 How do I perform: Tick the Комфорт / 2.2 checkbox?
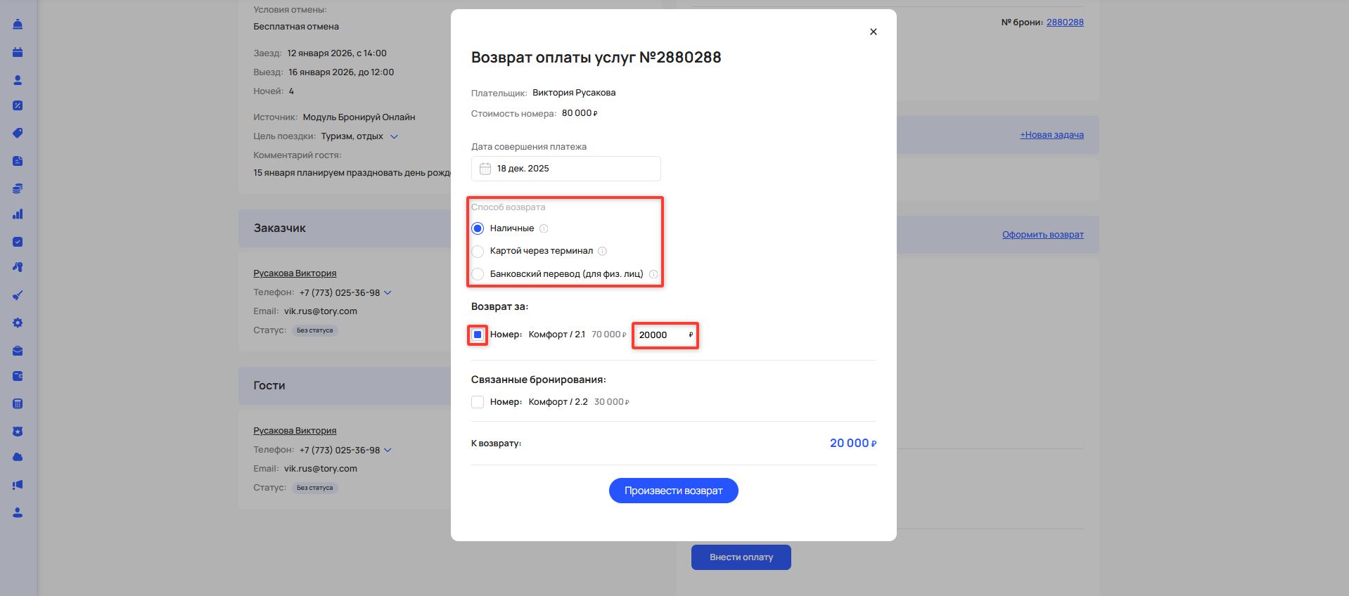pyautogui.click(x=478, y=402)
